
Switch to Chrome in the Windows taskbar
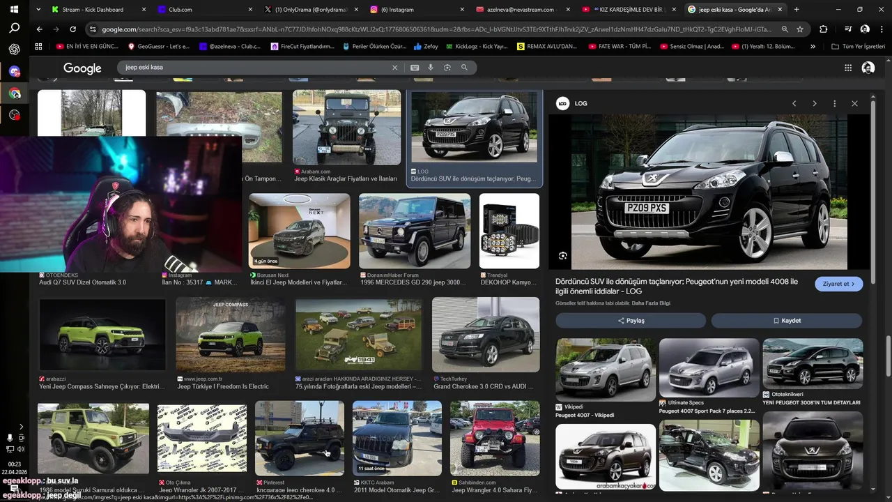[x=15, y=93]
